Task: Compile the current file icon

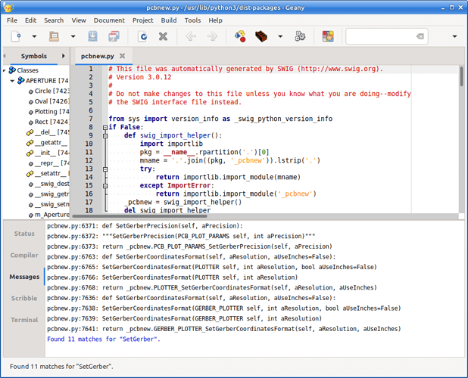Action: (x=240, y=36)
